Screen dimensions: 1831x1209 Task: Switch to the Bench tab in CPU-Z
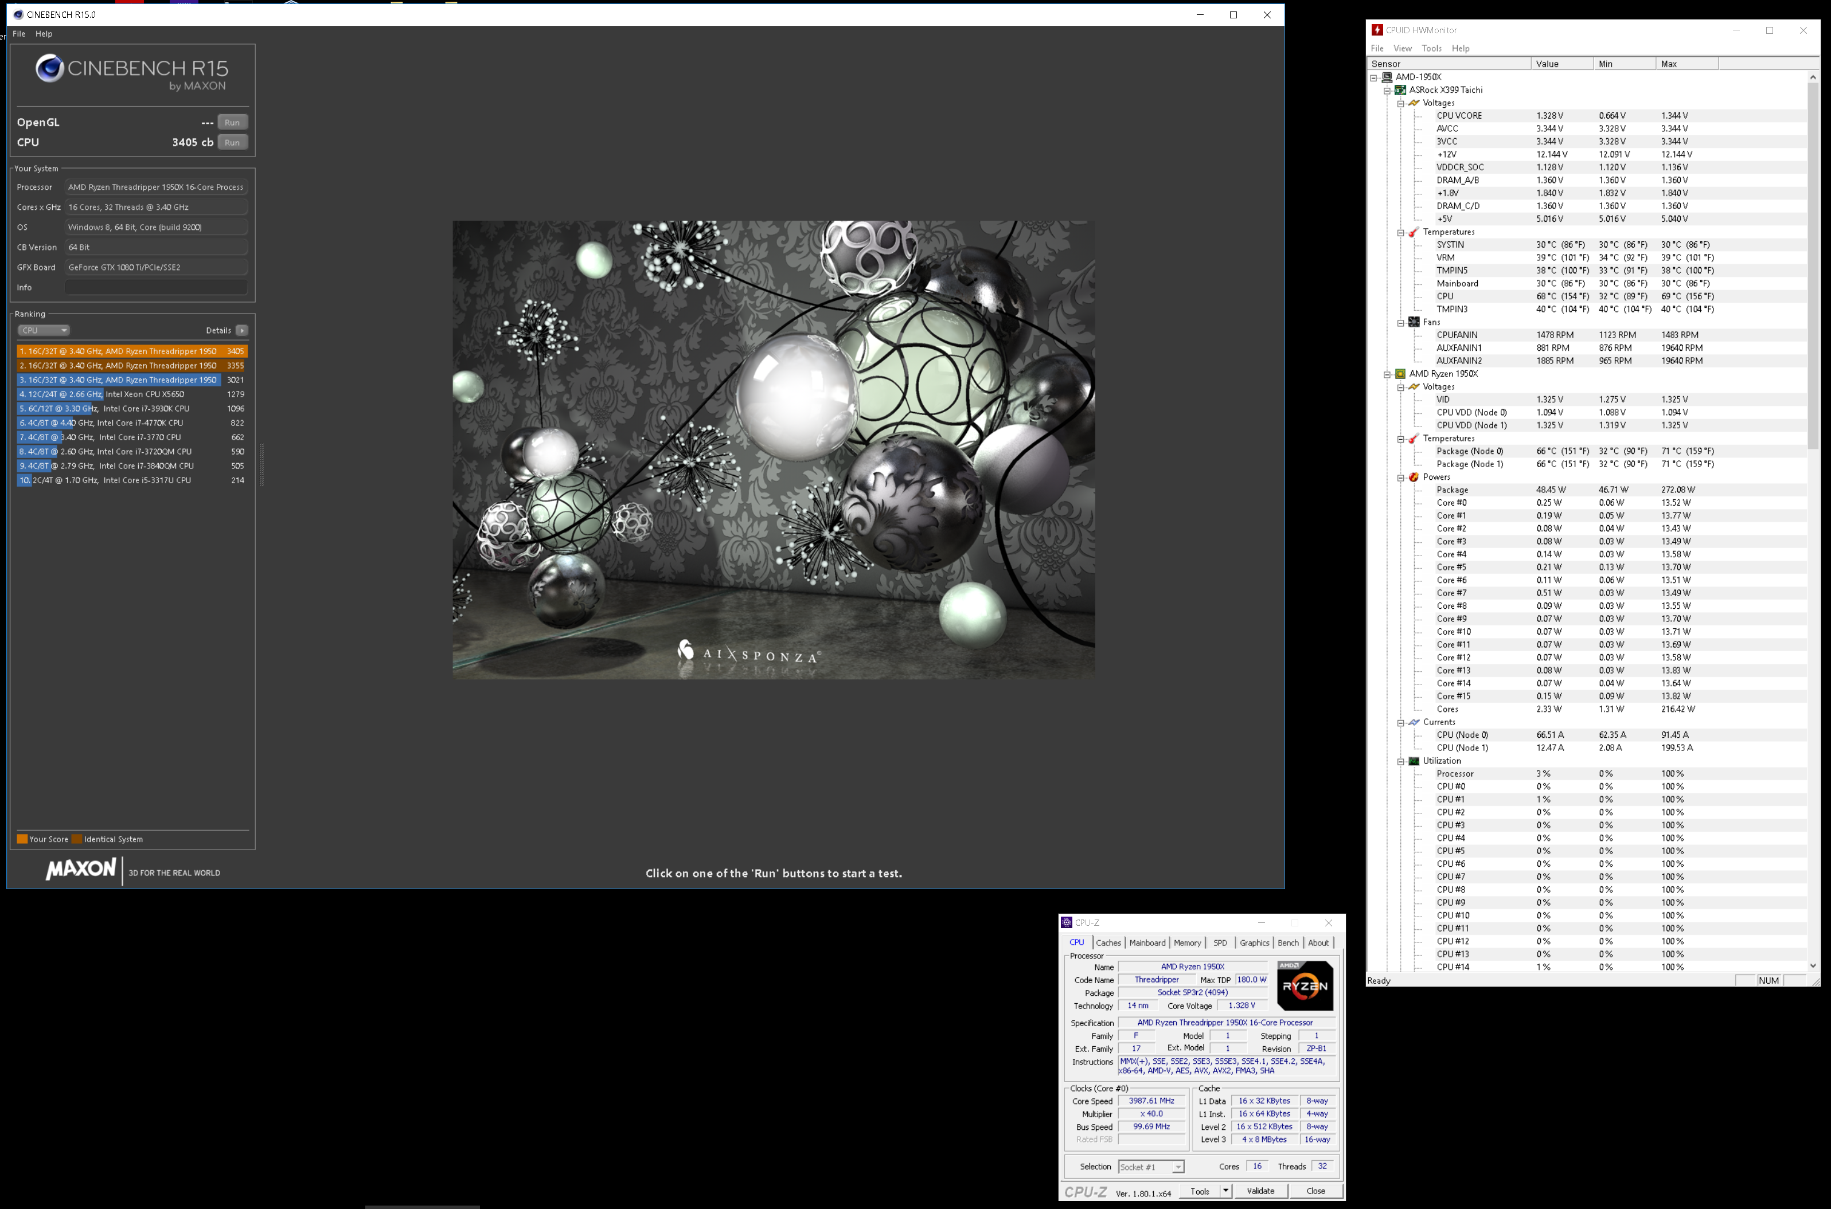[1288, 943]
